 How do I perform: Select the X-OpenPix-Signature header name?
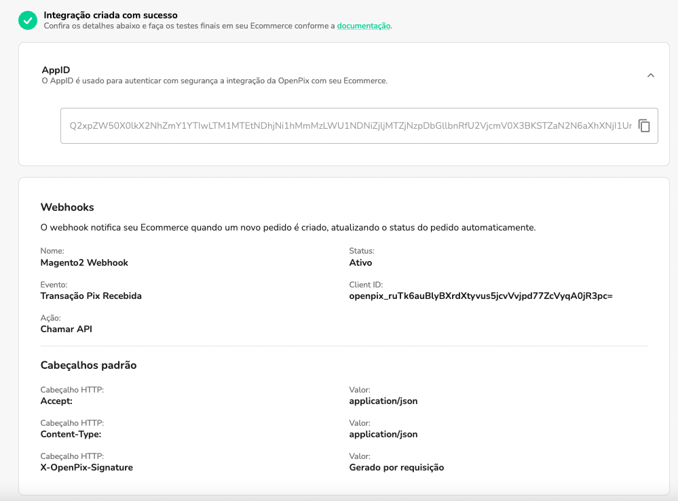click(87, 468)
